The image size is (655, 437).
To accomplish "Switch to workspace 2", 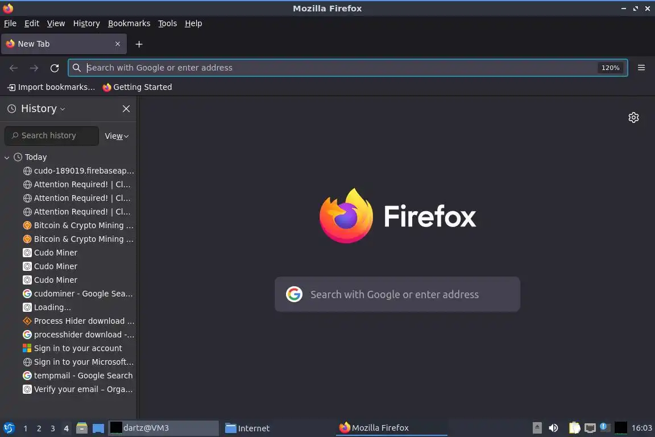I will (39, 428).
